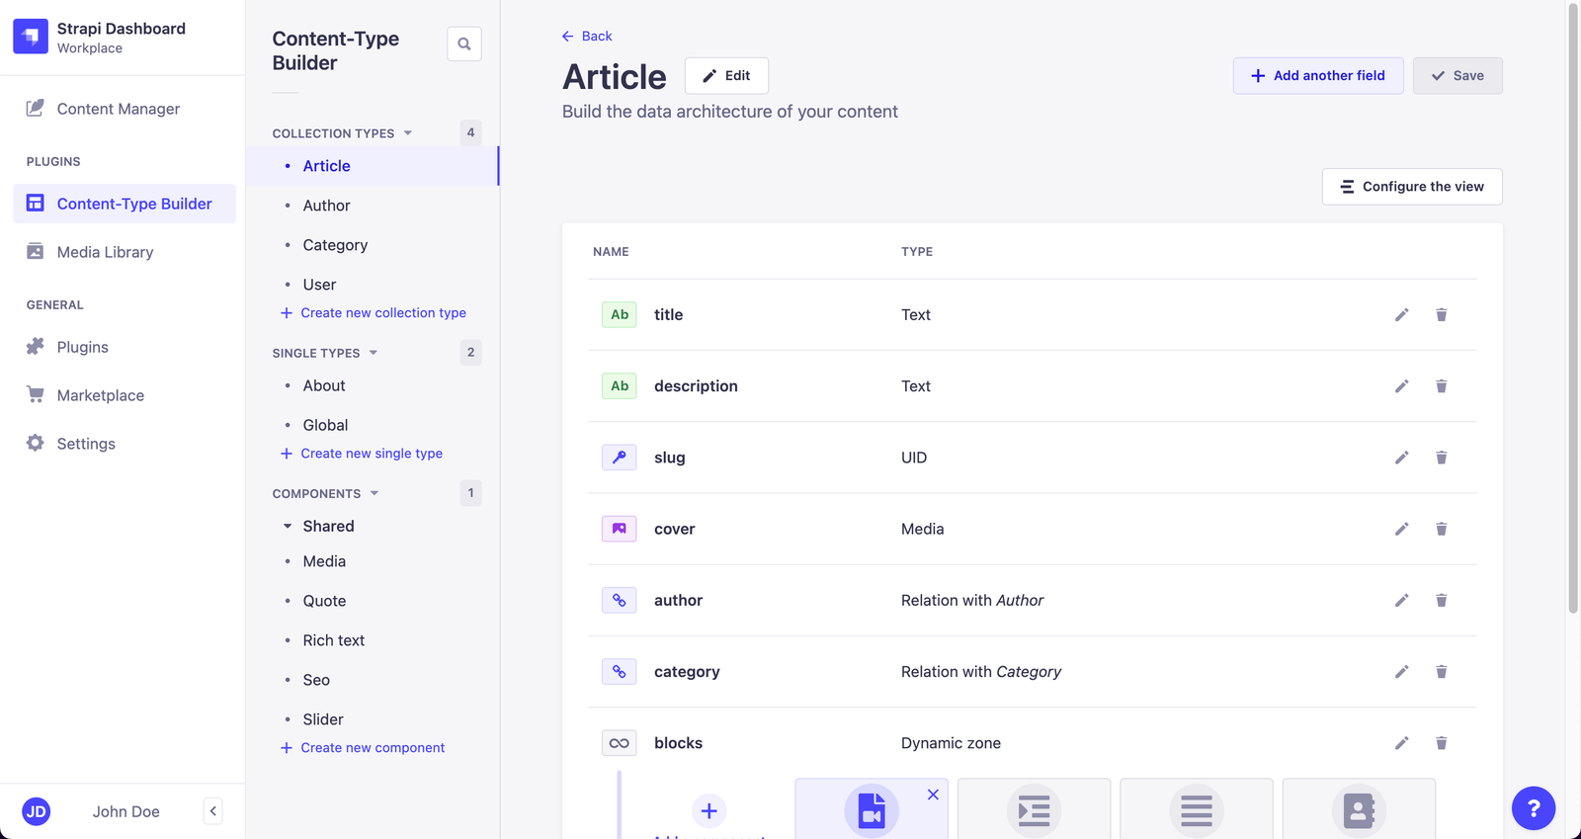Viewport: 1581px width, 839px height.
Task: Click the Save button
Action: pyautogui.click(x=1457, y=76)
